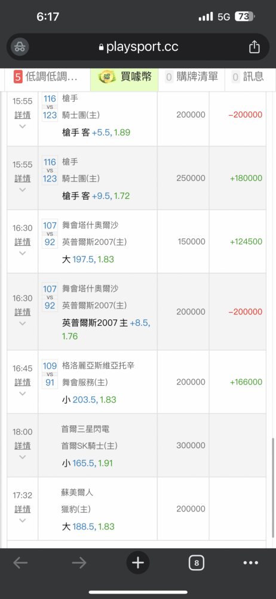This screenshot has width=276, height=599.
Task: Expand chevron under 18:00 首爾三星閃電 row
Action: click(x=23, y=457)
